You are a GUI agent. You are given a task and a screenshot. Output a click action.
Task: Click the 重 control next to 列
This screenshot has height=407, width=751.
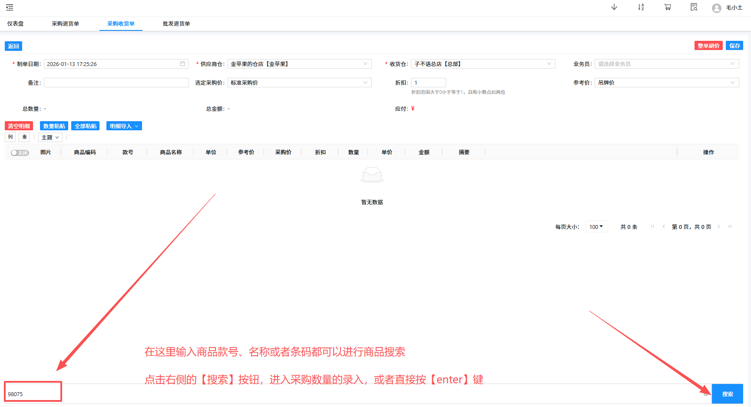pyautogui.click(x=24, y=137)
